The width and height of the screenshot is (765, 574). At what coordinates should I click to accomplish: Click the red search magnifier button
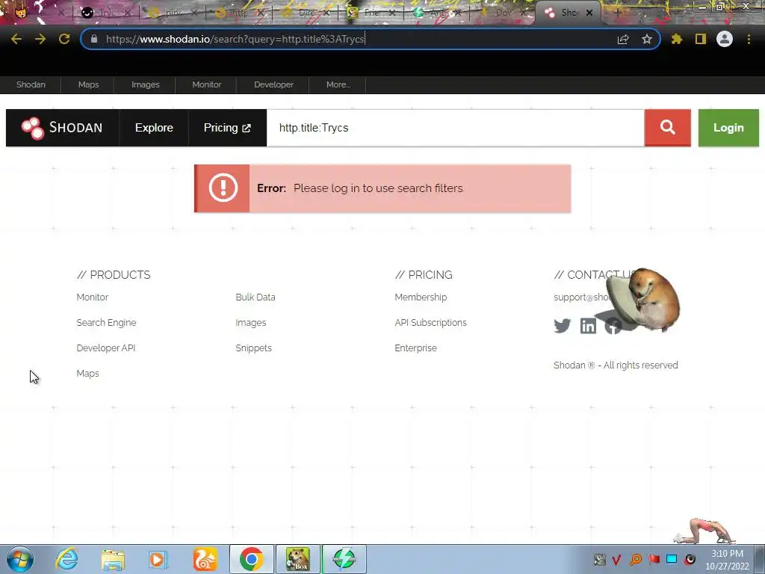pos(667,128)
